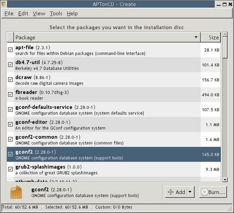Select the gconf-editor package row
The height and width of the screenshot is (213, 234).
click(x=114, y=124)
